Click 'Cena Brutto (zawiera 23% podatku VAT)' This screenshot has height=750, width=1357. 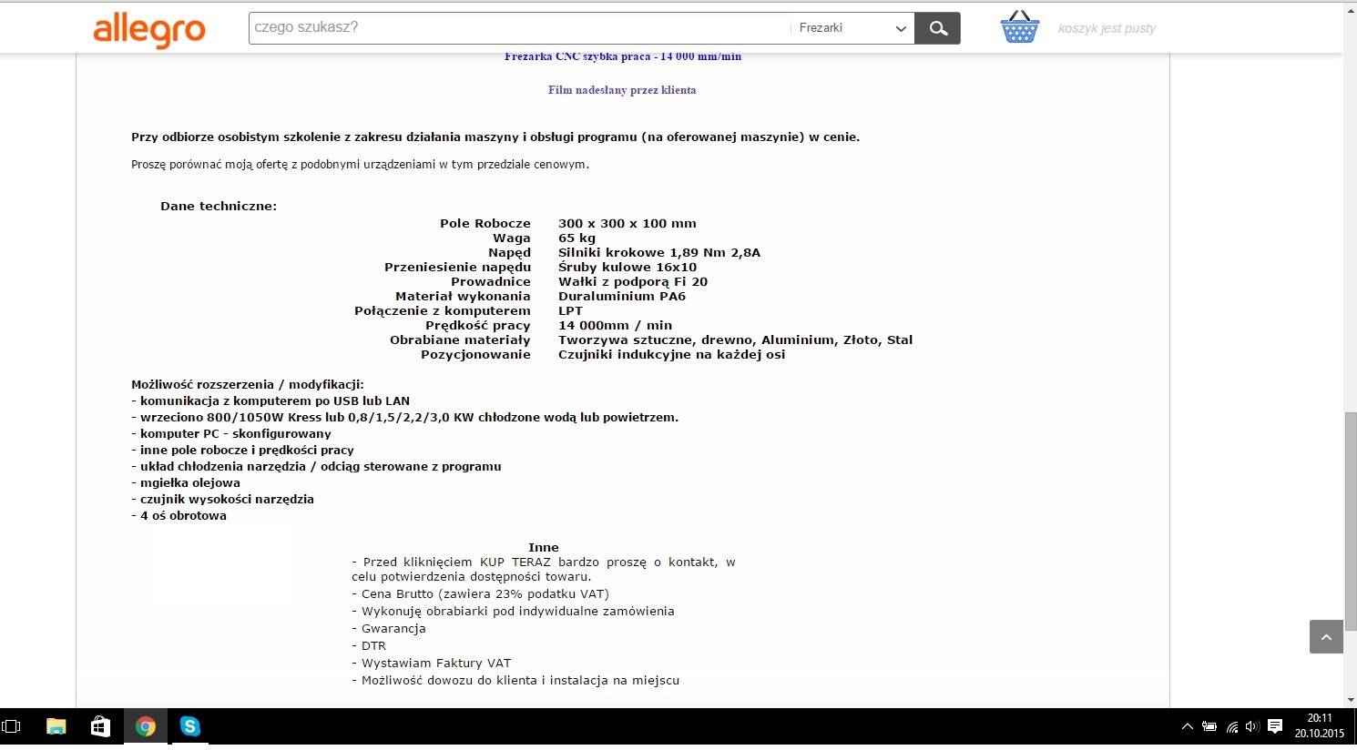click(x=485, y=594)
